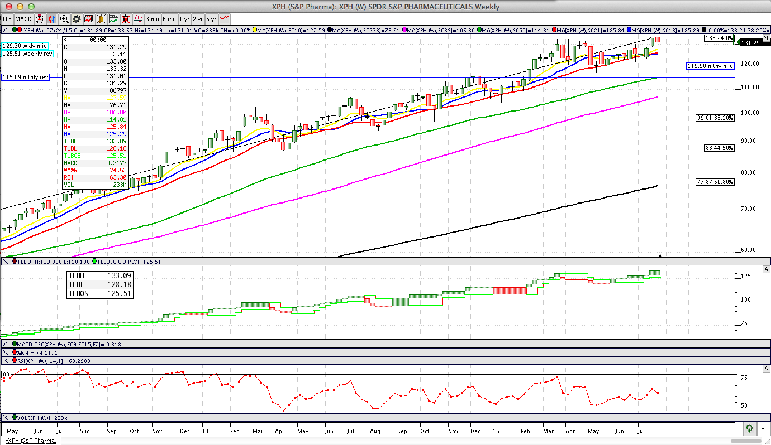
Task: Click the titled green line chart icon
Action: click(x=113, y=18)
